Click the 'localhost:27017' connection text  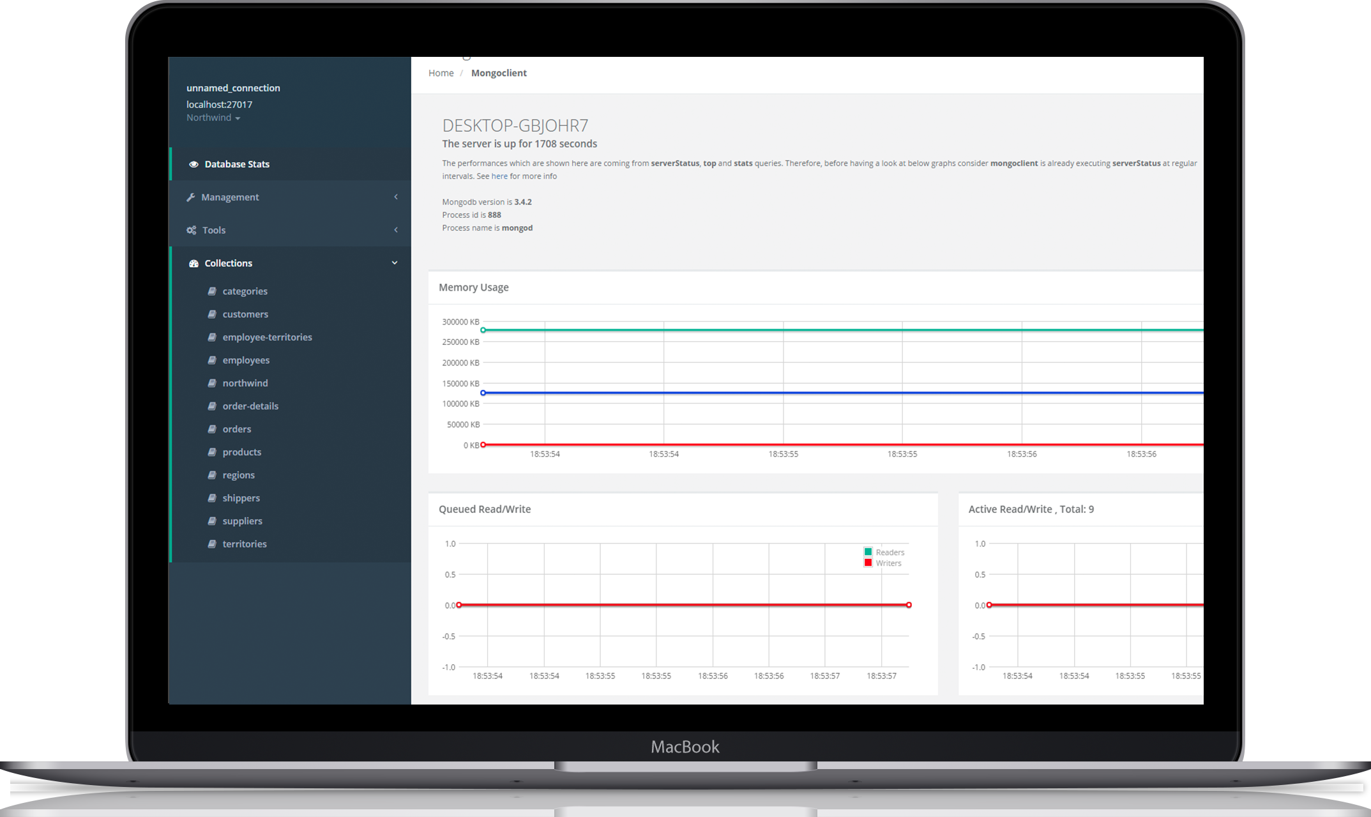[219, 104]
